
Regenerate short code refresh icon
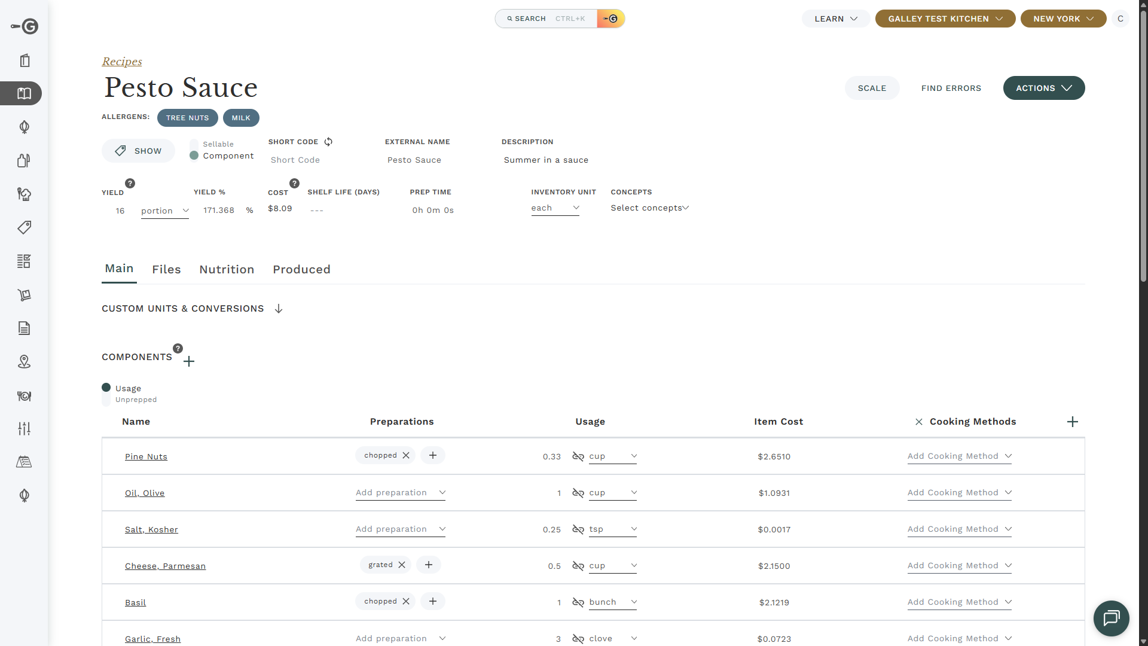[328, 142]
